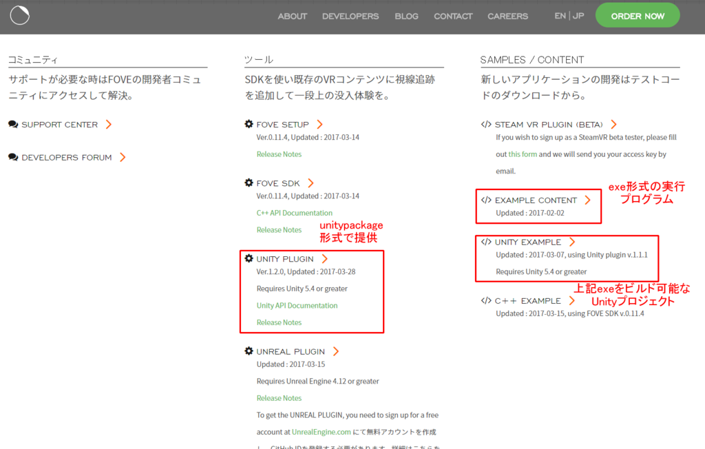Click the ツール section heading

point(259,60)
